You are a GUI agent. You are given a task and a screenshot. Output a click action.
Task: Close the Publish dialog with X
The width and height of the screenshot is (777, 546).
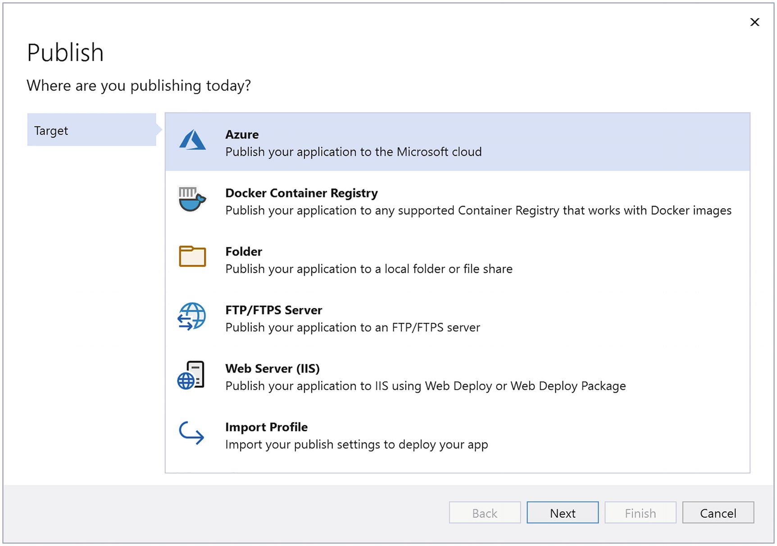pos(754,22)
